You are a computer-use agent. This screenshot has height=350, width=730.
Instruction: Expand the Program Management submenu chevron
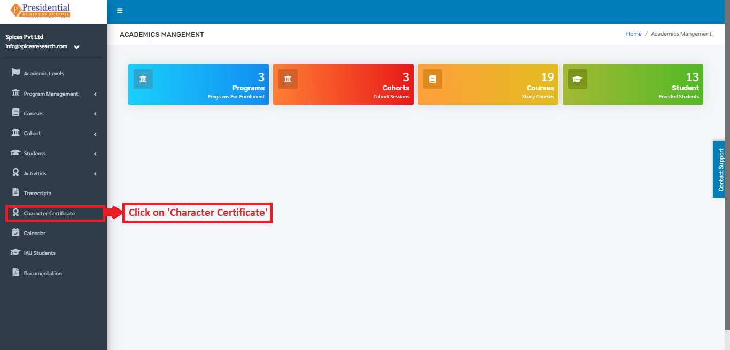coord(95,94)
